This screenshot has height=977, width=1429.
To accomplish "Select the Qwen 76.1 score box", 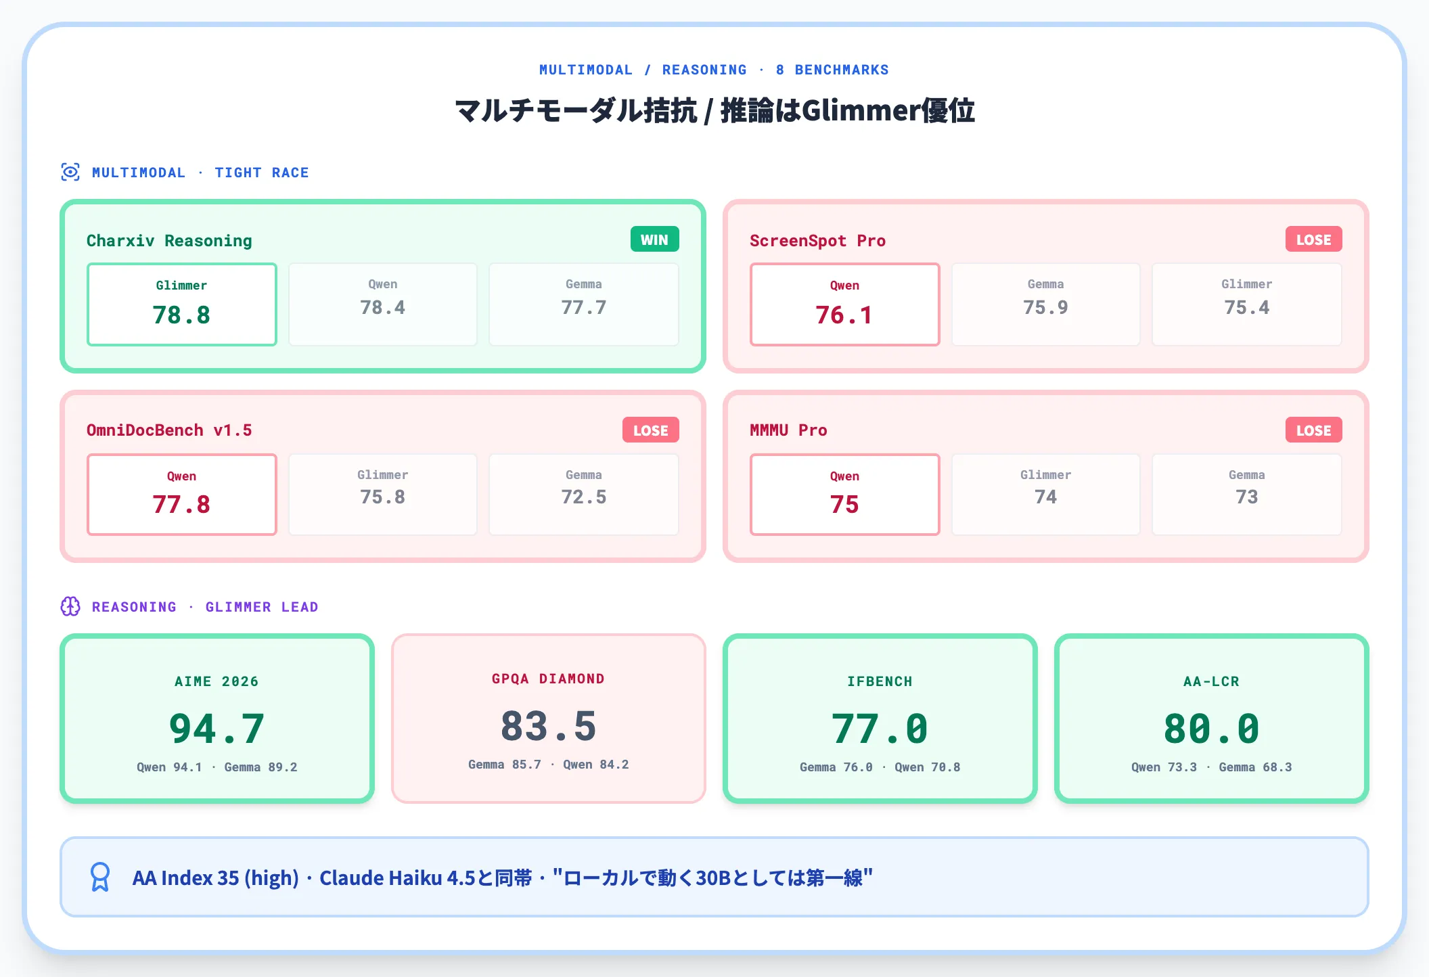I will pos(844,304).
